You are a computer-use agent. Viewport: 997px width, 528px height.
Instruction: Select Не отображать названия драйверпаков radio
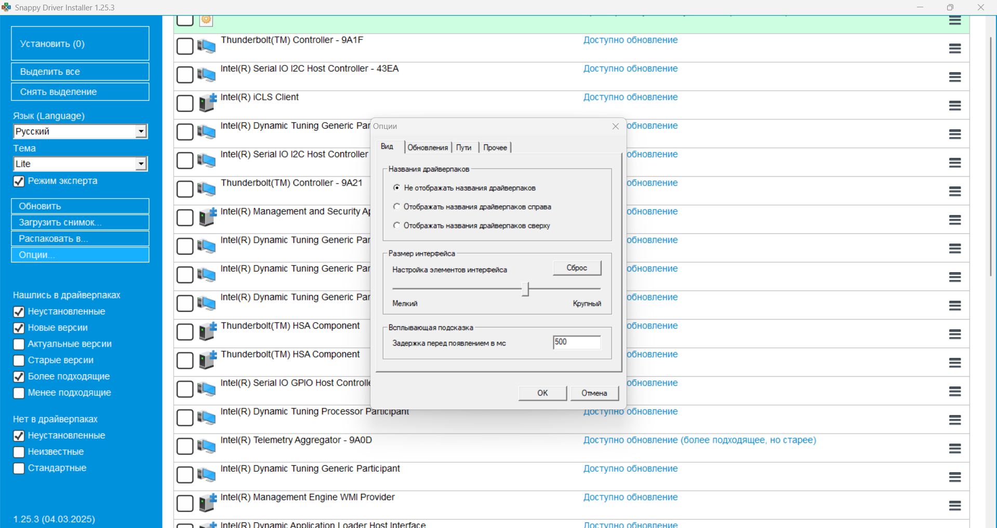pos(397,188)
